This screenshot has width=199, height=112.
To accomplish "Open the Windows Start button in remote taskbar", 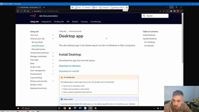I will click(x=18, y=108).
